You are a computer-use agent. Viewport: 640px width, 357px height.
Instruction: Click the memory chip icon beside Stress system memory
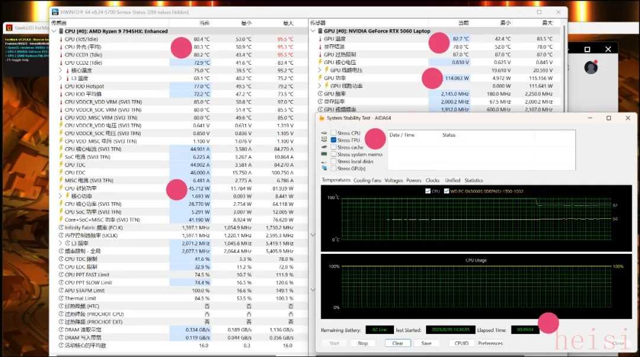325,154
